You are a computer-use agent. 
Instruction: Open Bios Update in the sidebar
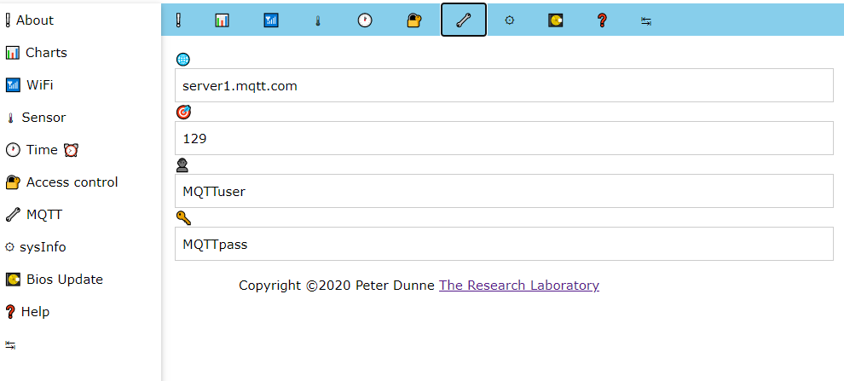(x=54, y=280)
